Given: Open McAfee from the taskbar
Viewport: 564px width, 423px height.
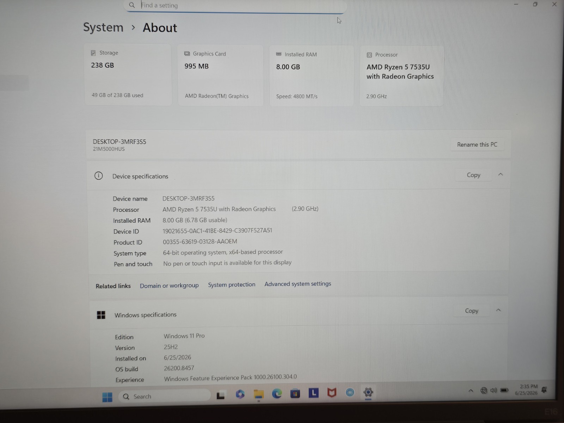Looking at the screenshot, I should click(x=332, y=392).
